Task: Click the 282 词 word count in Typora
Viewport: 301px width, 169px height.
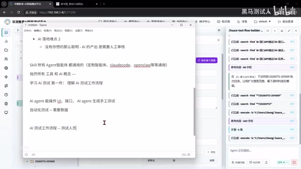Action: point(186,154)
